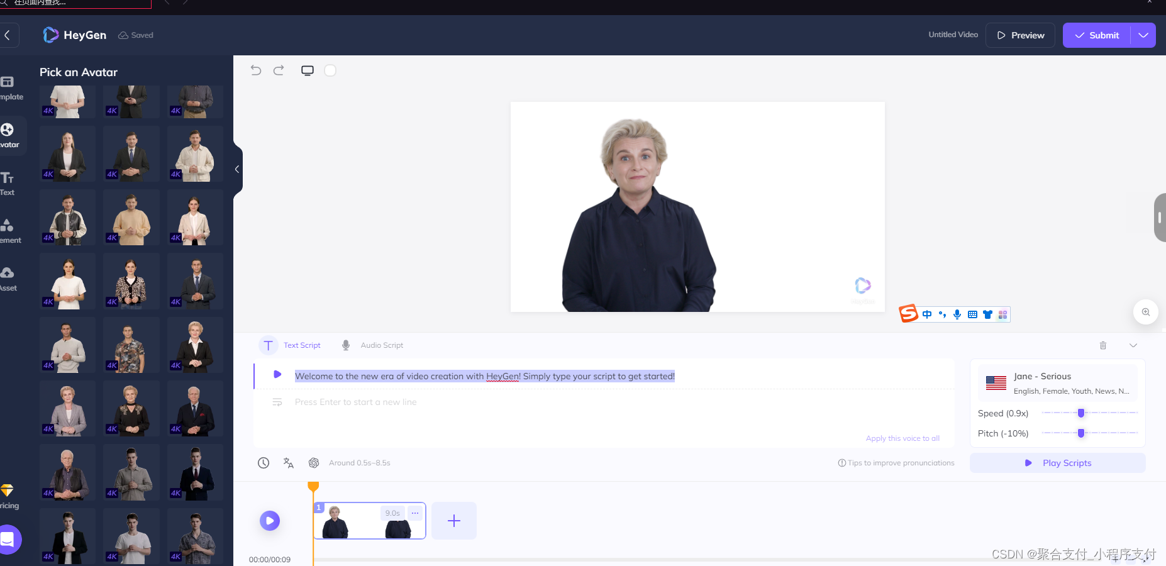Open the Jane - Serious voice selector
This screenshot has height=566, width=1166.
click(1057, 382)
